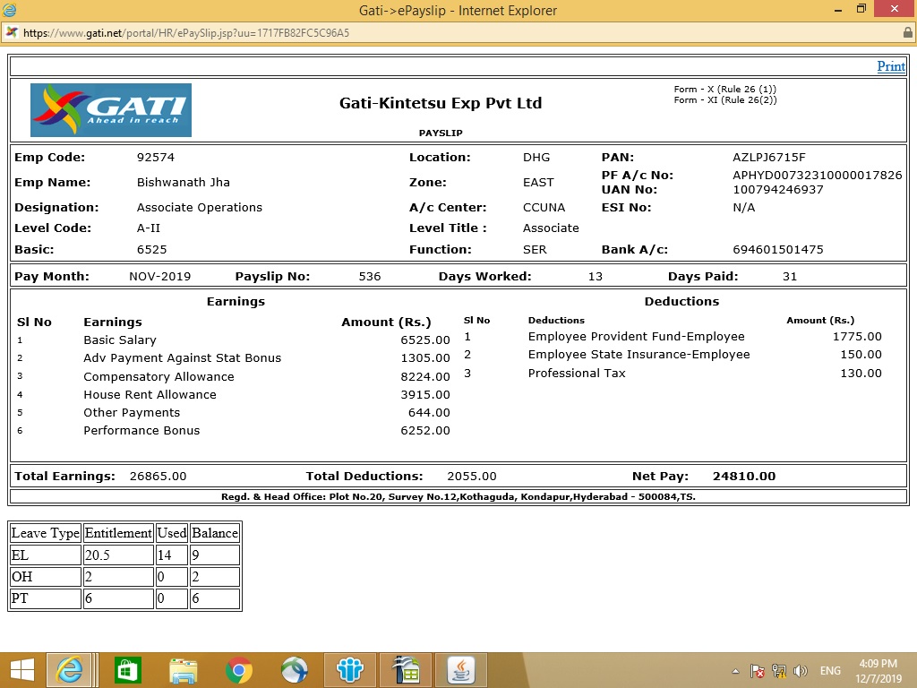The height and width of the screenshot is (688, 917).
Task: Open the blue people-group app in taskbar
Action: pos(350,670)
